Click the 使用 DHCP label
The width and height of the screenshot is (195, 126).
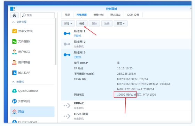[x=81, y=63]
